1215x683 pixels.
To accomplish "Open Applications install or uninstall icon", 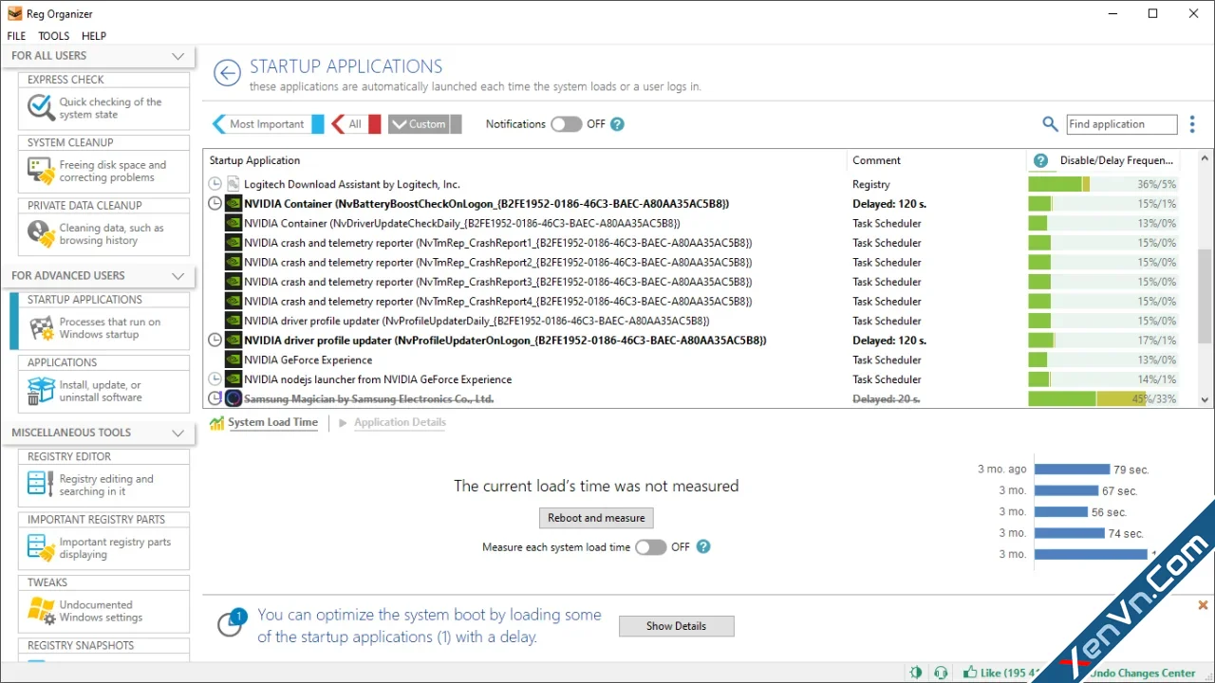I will [41, 391].
